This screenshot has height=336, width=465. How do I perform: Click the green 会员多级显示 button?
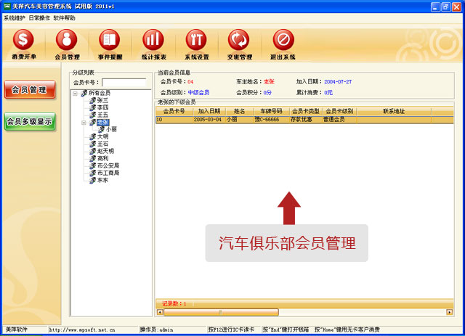coord(30,121)
